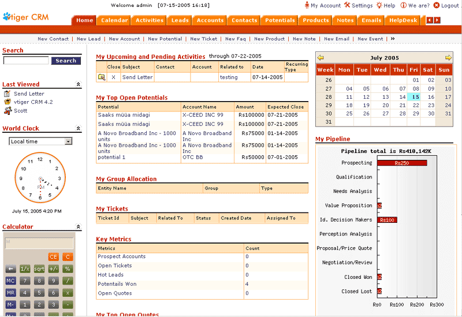462x317 pixels.
Task: Collapse the World Clock panel
Action: pyautogui.click(x=79, y=129)
